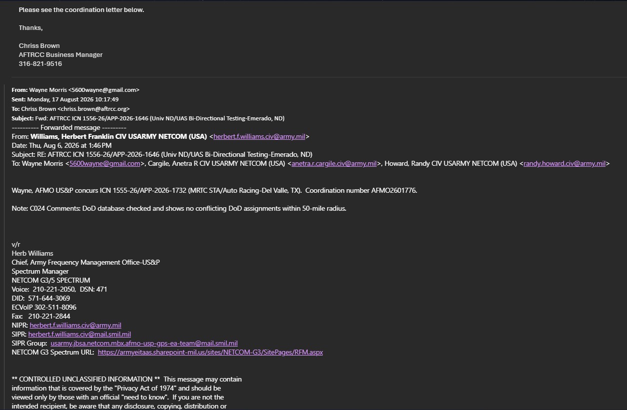This screenshot has width=627, height=410.
Task: Open the NIPR email address link
Action: pyautogui.click(x=75, y=325)
